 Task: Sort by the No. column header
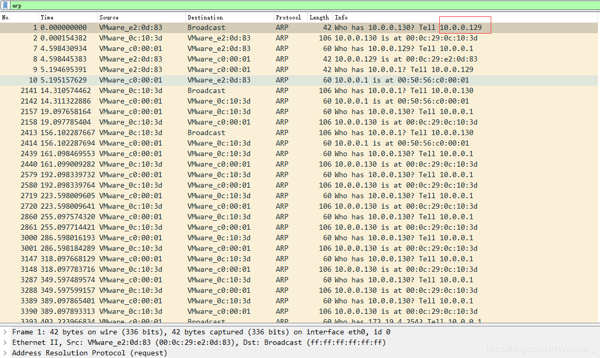19,17
